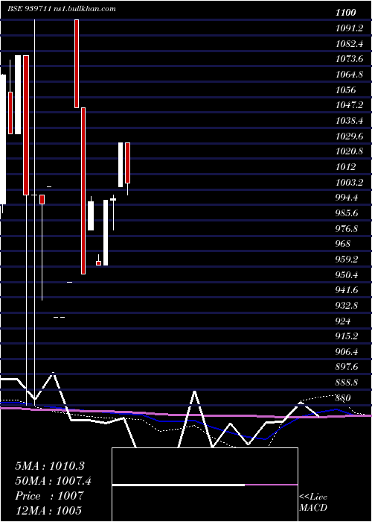
Task: Click the 976.8 price axis label
Action: [347, 229]
